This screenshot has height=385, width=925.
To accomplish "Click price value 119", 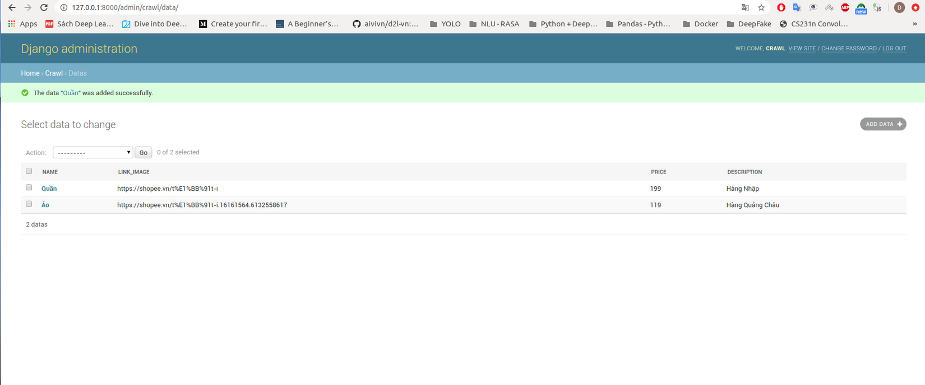I will 655,205.
